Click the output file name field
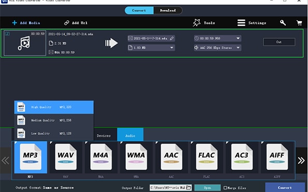 [x=151, y=38]
